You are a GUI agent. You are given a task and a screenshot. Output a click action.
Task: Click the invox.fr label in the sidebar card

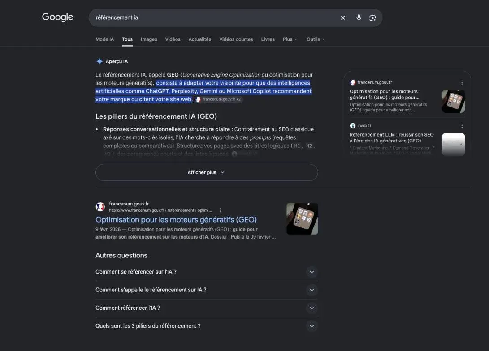(x=364, y=126)
